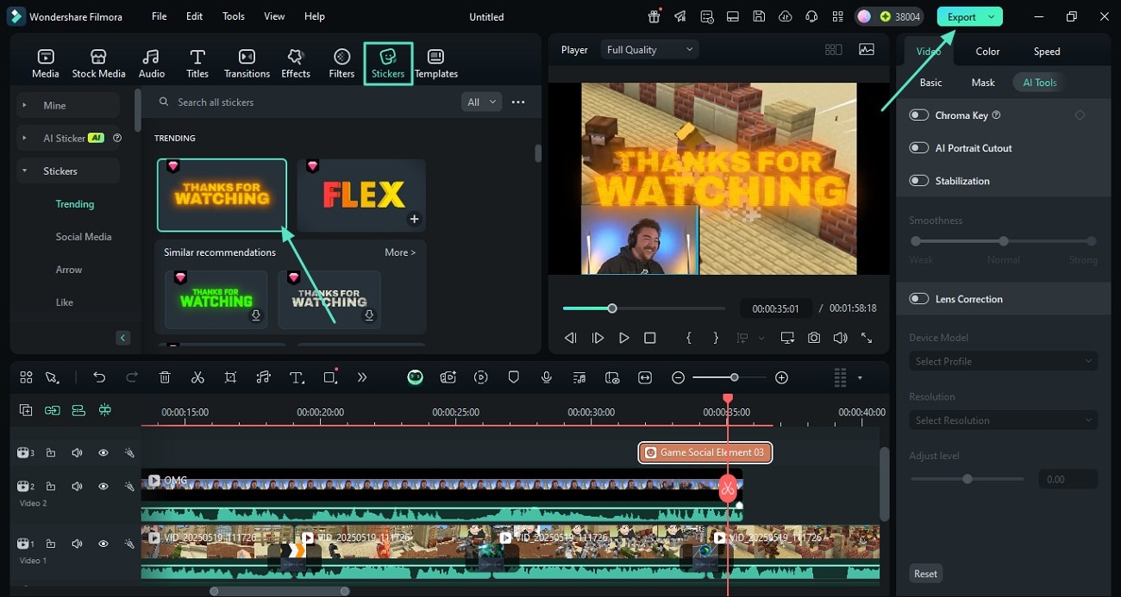Hide track Video 2 with eye icon
Viewport: 1121px width, 597px height.
[103, 486]
